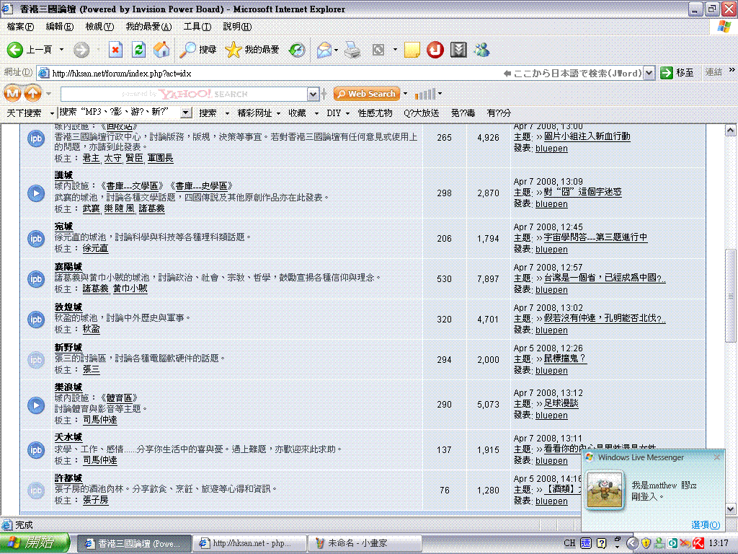
Task: Open the Messenger buddies toolbar icon
Action: [x=481, y=50]
